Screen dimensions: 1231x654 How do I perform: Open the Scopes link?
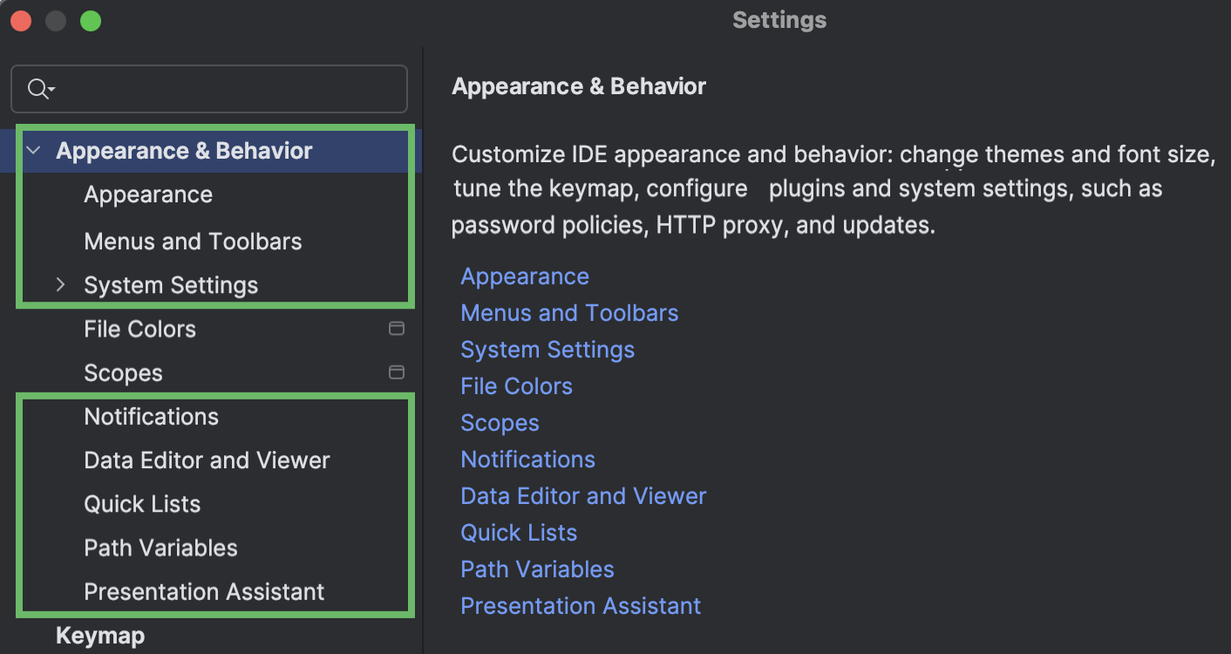(500, 422)
